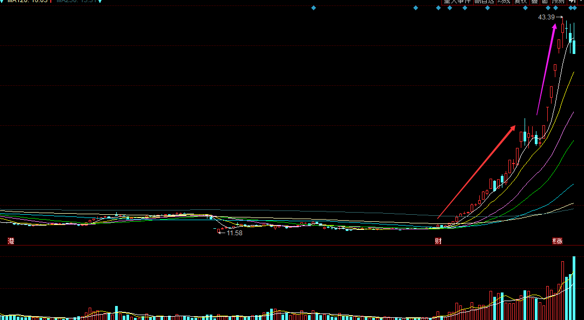Click the 图 chart button

pos(545,2)
